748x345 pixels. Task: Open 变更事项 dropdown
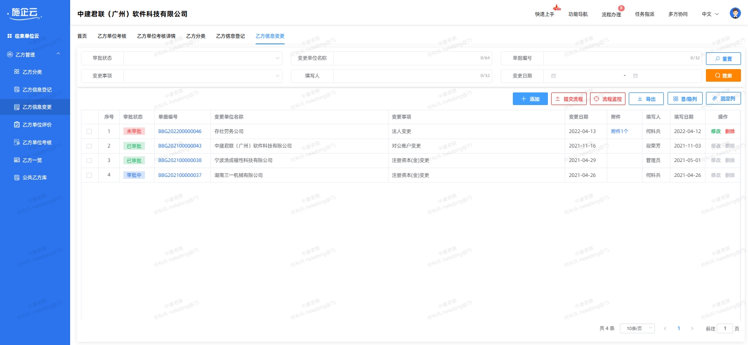click(202, 76)
